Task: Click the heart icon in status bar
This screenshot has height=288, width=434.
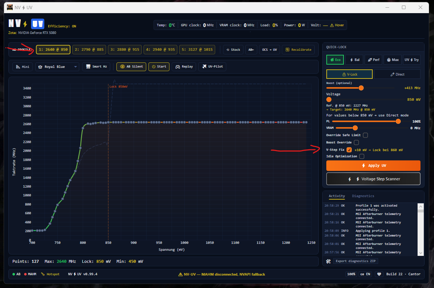Action: 379,274
